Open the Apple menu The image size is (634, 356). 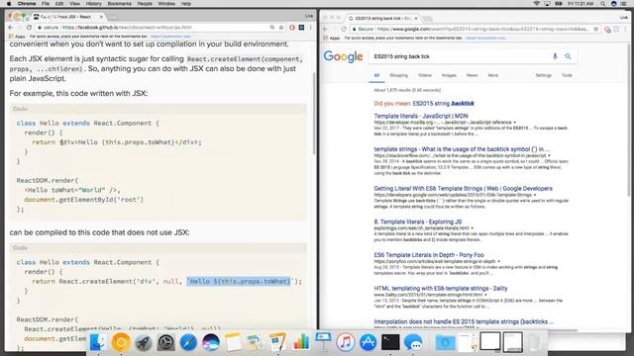coord(9,4)
